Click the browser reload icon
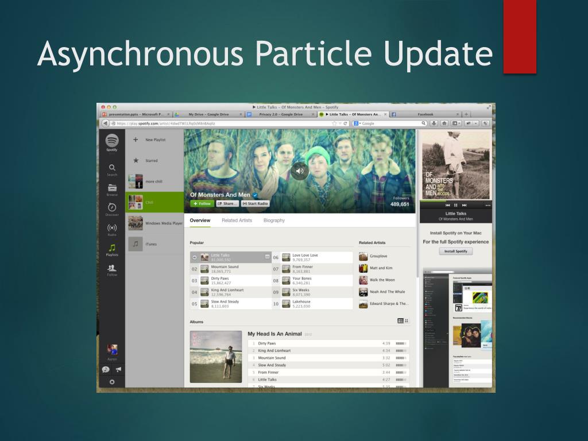This screenshot has width=588, height=441. [x=345, y=123]
